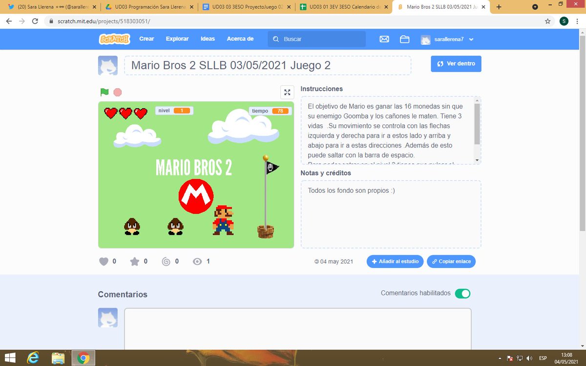
Task: Close the Twitter tab
Action: [93, 7]
